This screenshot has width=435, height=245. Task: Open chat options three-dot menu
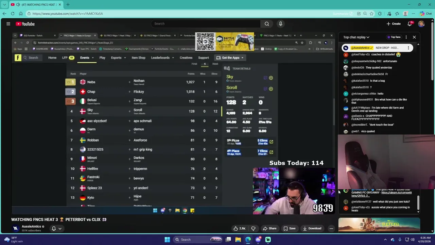coord(406,37)
